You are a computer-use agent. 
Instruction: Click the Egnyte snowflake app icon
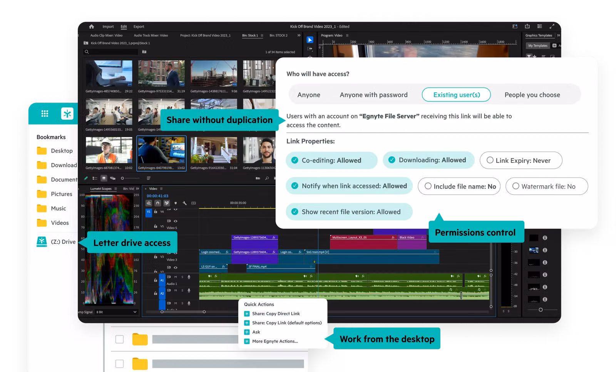pyautogui.click(x=67, y=113)
